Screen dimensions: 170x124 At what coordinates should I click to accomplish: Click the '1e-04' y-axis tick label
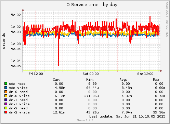pos(16,61)
